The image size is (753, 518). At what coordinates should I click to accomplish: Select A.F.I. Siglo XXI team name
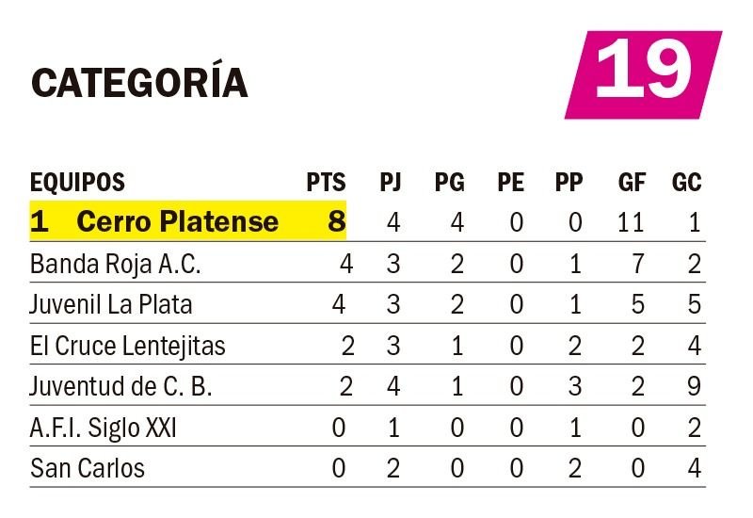pyautogui.click(x=104, y=428)
